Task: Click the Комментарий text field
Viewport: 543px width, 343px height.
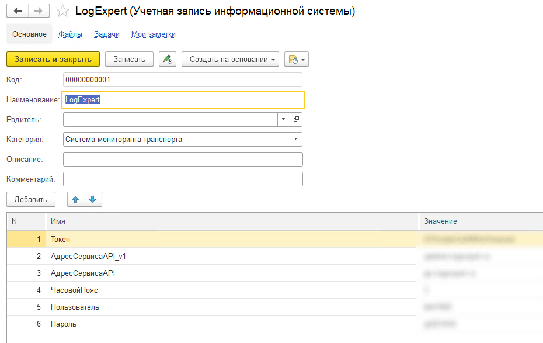Action: pyautogui.click(x=182, y=179)
